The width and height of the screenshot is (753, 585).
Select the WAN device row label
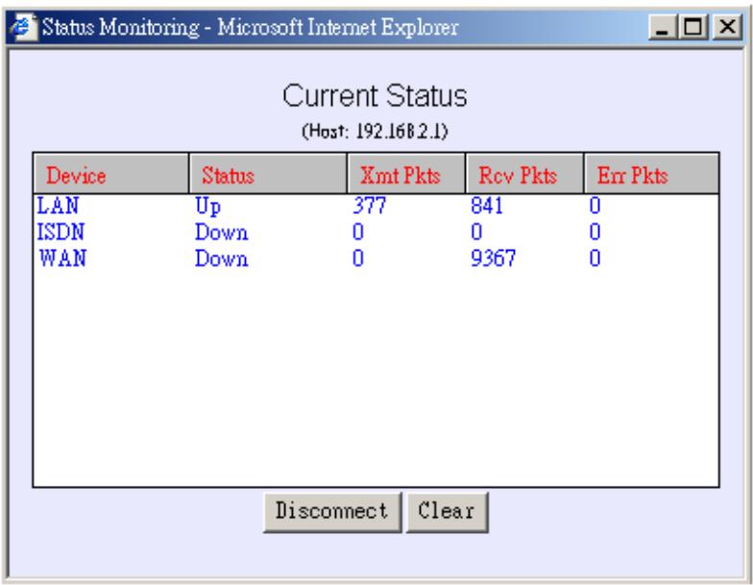63,258
